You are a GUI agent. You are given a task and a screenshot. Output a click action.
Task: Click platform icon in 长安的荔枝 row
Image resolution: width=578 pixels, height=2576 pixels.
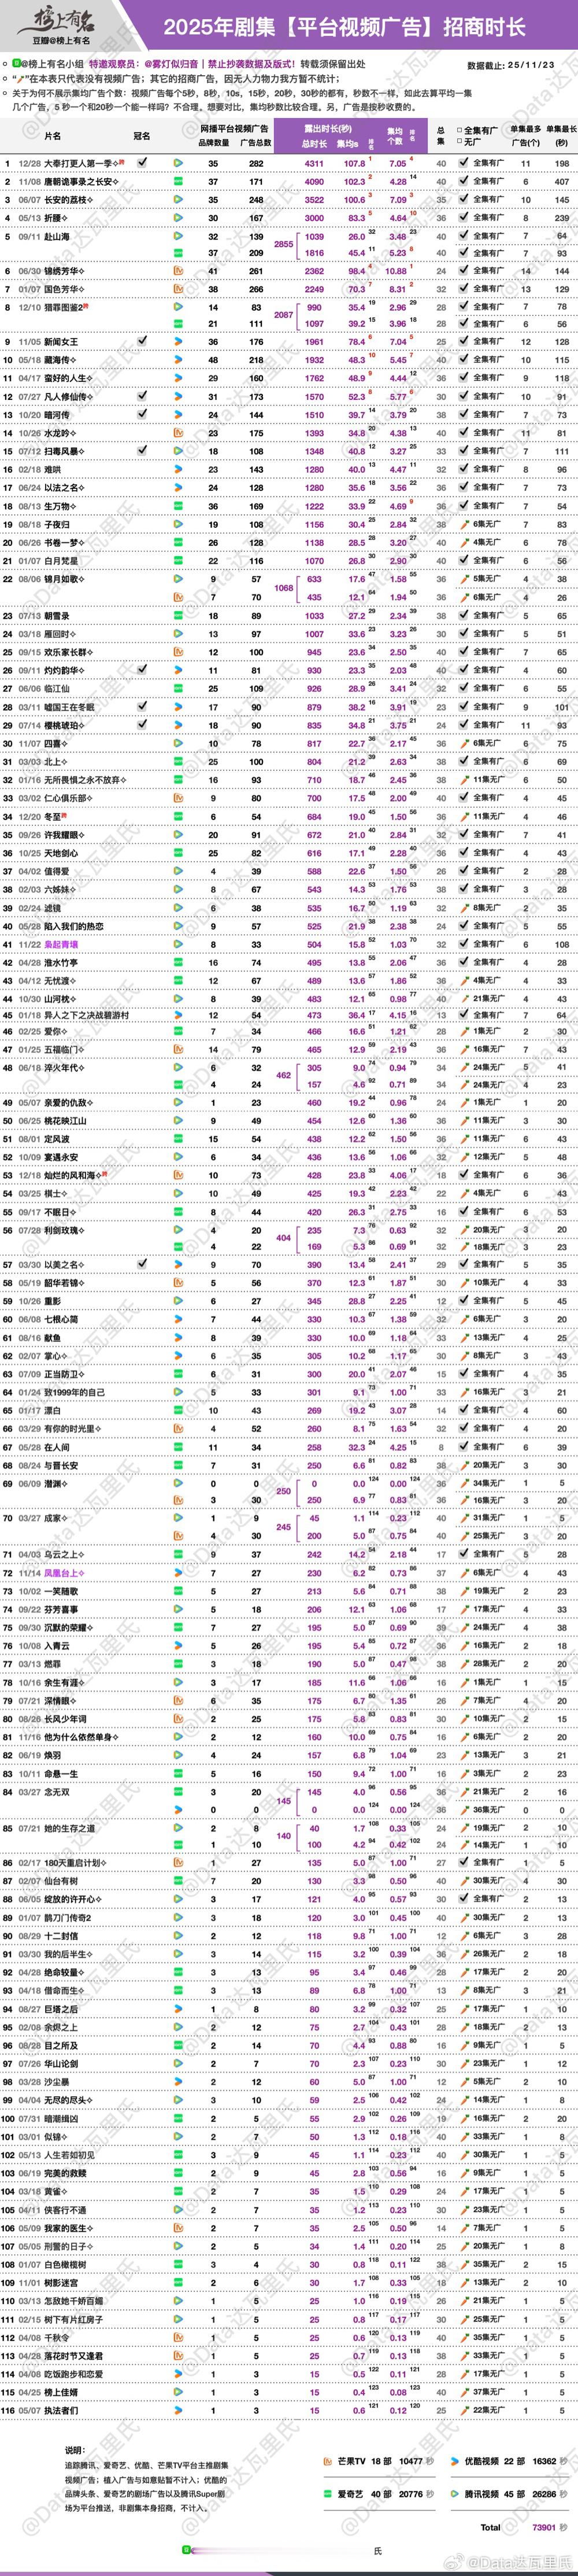[x=179, y=199]
